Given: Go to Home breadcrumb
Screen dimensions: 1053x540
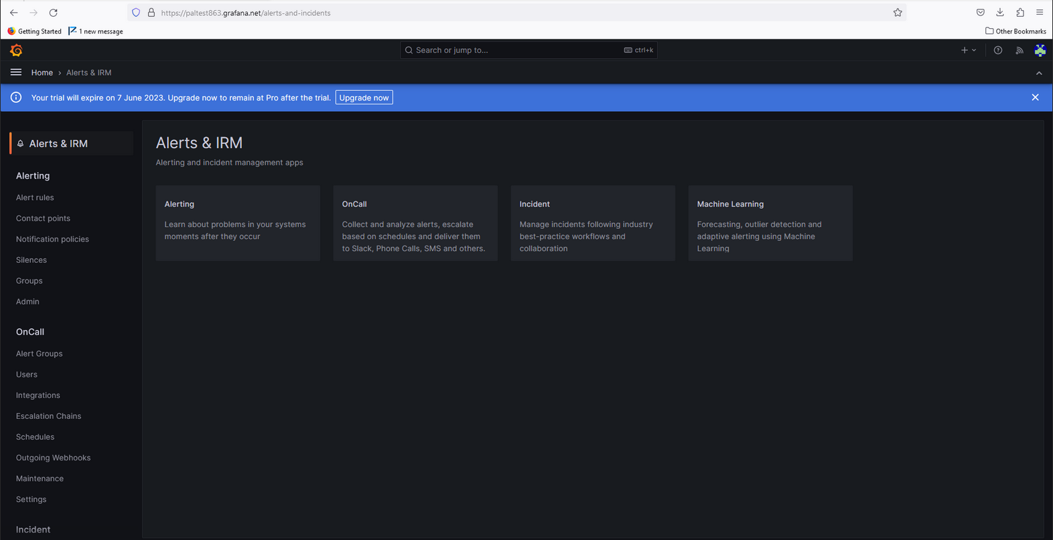Looking at the screenshot, I should coord(42,72).
